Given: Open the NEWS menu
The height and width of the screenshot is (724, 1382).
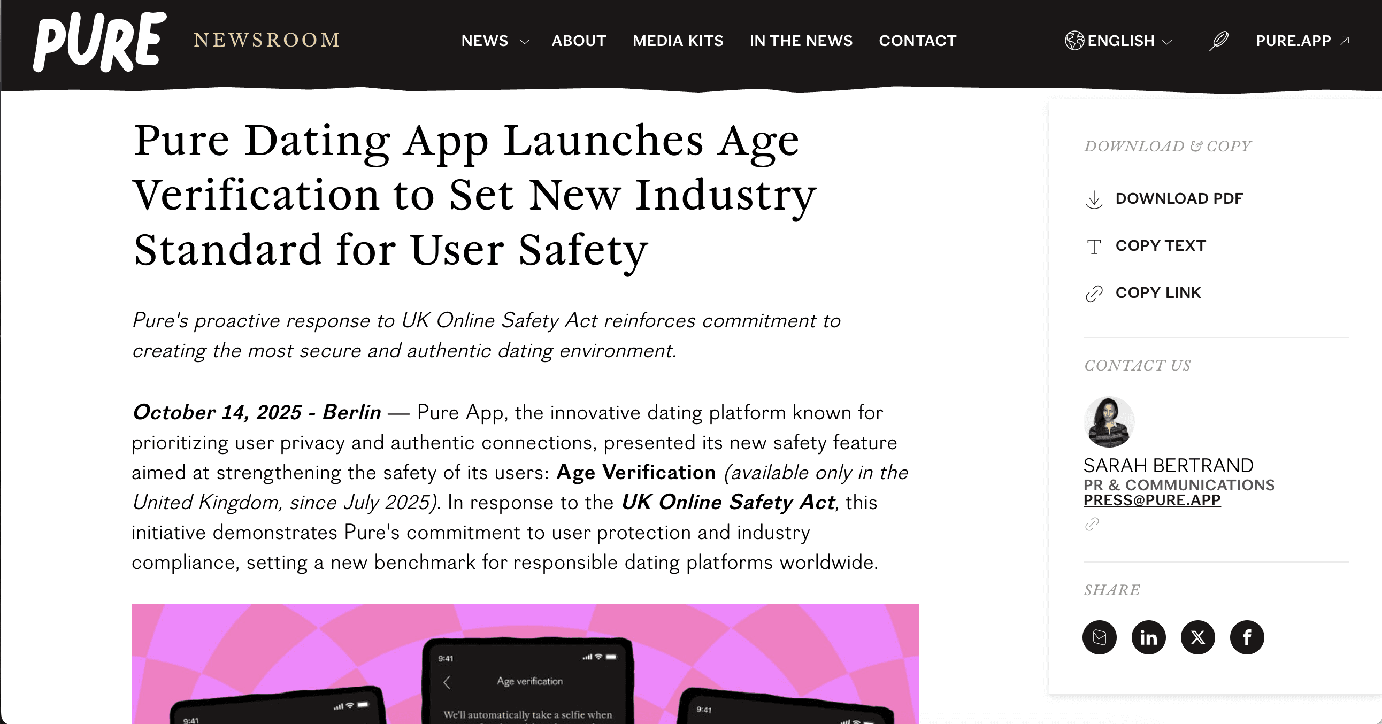Looking at the screenshot, I should [485, 41].
